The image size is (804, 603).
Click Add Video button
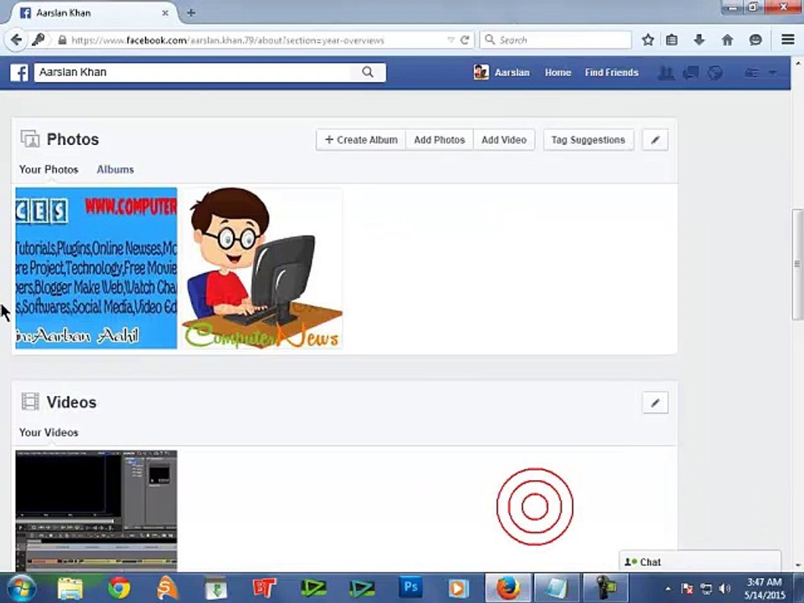(504, 140)
